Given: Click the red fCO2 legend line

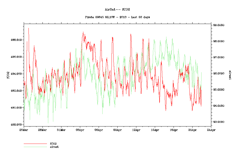Looking at the screenshot, I should (35, 144).
